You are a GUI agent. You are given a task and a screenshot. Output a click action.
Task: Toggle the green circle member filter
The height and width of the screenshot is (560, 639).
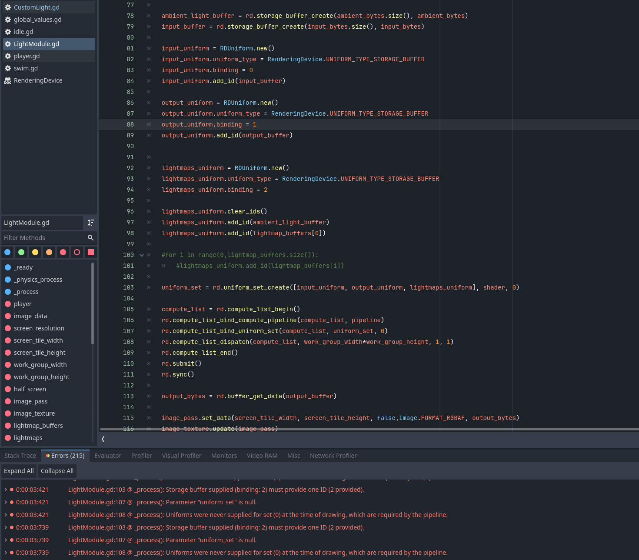click(21, 252)
